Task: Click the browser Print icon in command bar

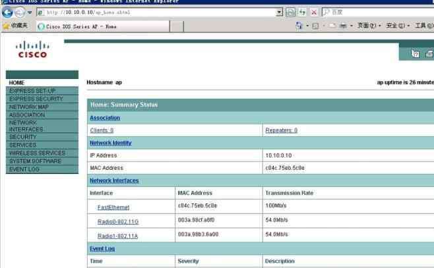Action: pos(343,26)
